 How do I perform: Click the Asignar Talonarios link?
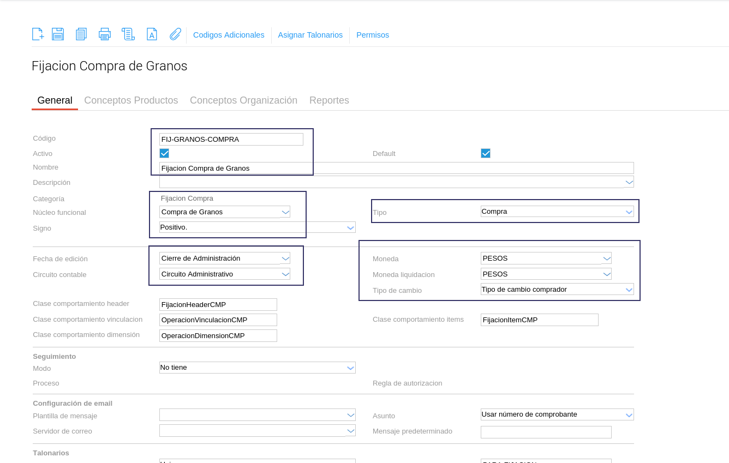(310, 35)
